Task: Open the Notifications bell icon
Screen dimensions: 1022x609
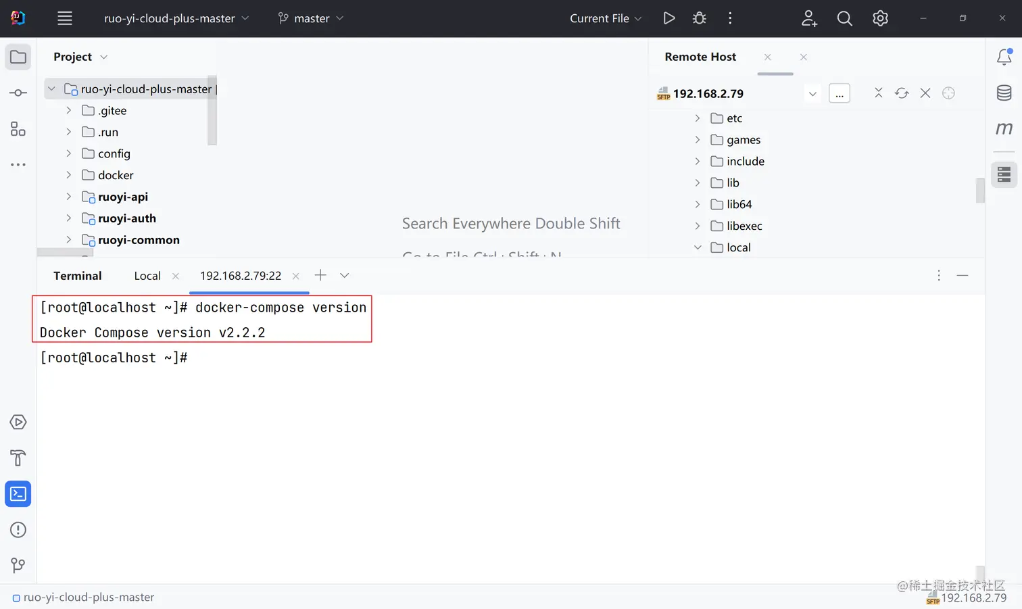Action: (1004, 57)
